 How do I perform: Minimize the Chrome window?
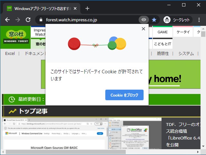tap(169, 5)
